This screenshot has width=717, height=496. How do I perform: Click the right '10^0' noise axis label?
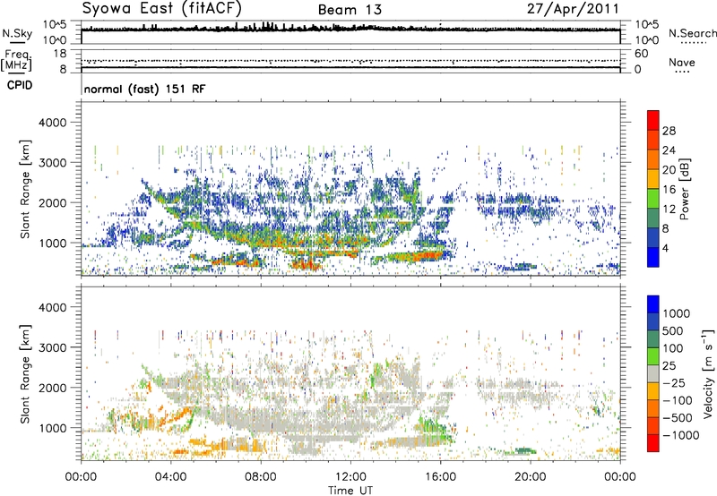[647, 40]
